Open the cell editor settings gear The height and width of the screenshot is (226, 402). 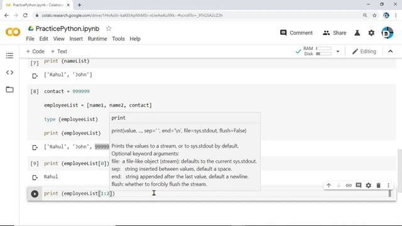[x=369, y=185]
